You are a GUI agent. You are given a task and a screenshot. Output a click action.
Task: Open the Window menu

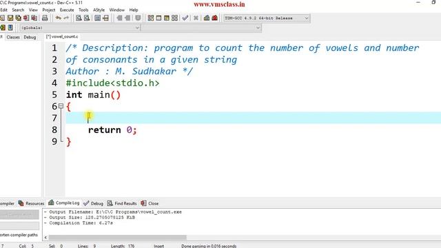point(116,10)
